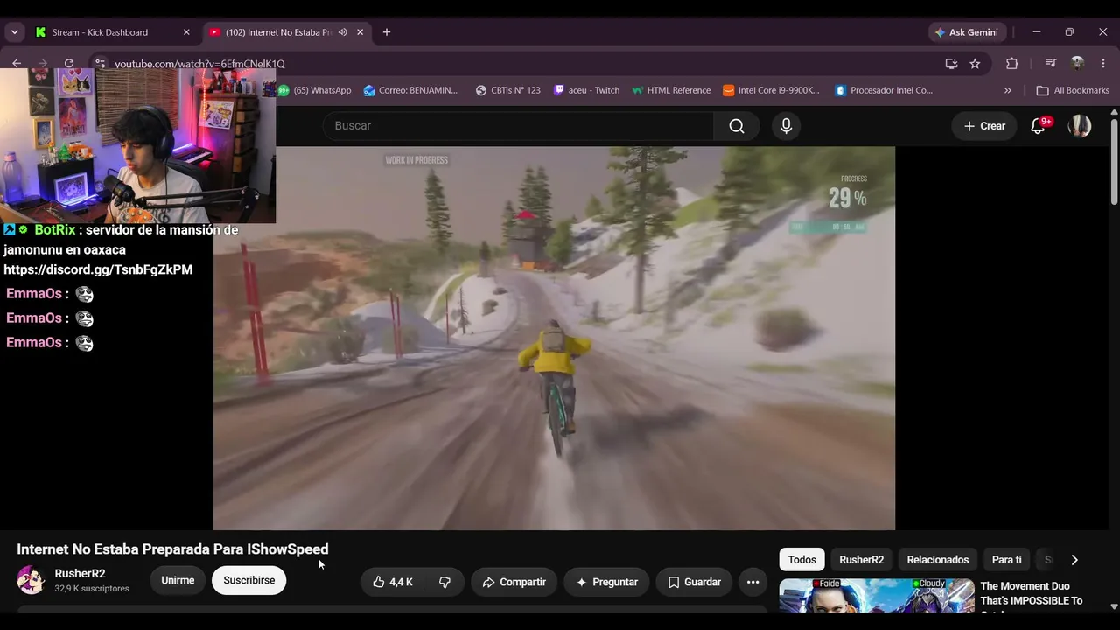The height and width of the screenshot is (630, 1120).
Task: Click the 32,9 K suscriptores text
Action: [92, 589]
